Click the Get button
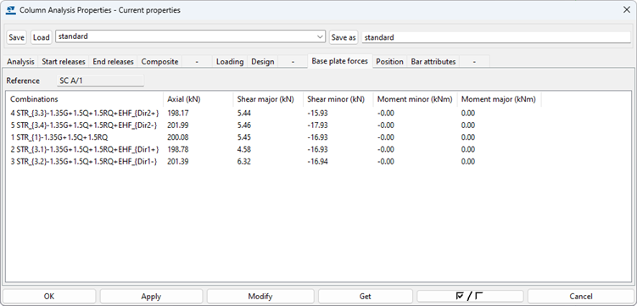637x306 pixels. pyautogui.click(x=366, y=297)
